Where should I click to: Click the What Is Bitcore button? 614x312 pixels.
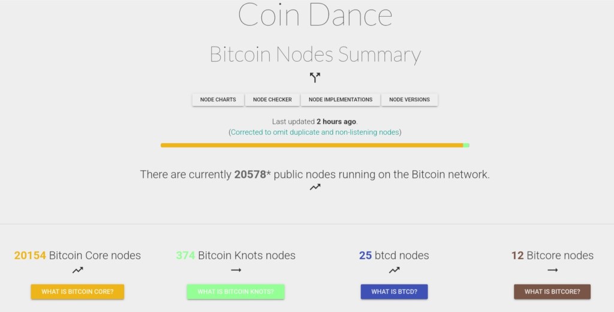point(552,292)
